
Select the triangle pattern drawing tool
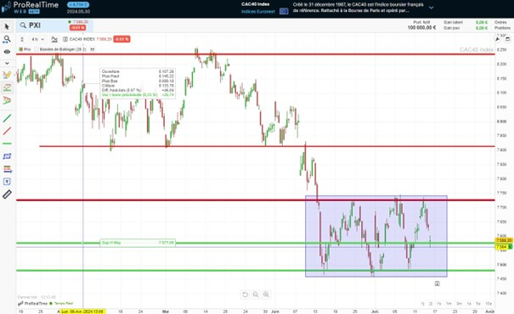coord(7,100)
